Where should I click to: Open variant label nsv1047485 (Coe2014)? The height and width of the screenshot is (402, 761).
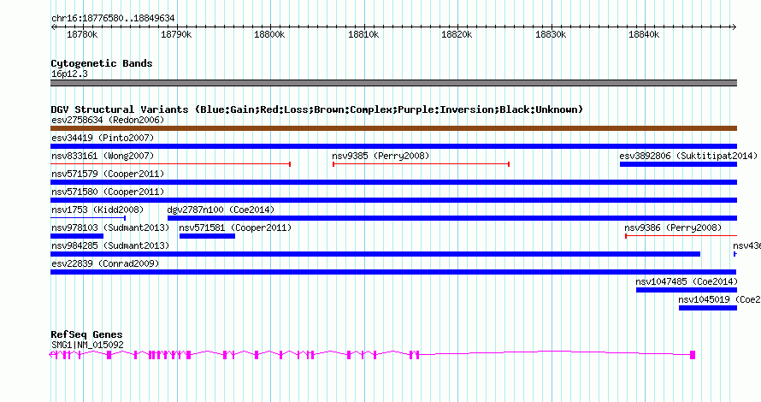(687, 281)
